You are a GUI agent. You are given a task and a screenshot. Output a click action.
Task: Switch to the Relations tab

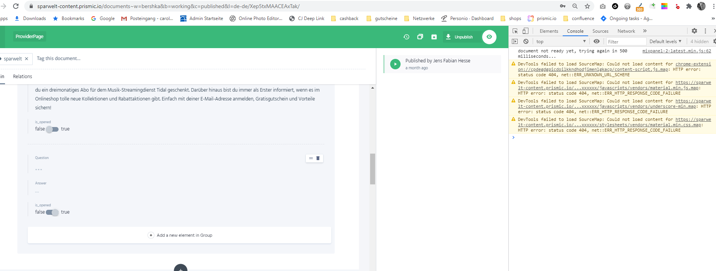tap(22, 76)
